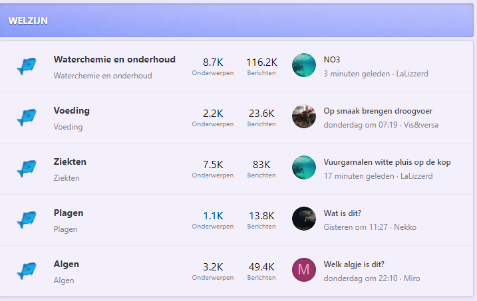Image resolution: width=477 pixels, height=301 pixels.
Task: Click the fish icon next to Plagen
Action: 27,219
